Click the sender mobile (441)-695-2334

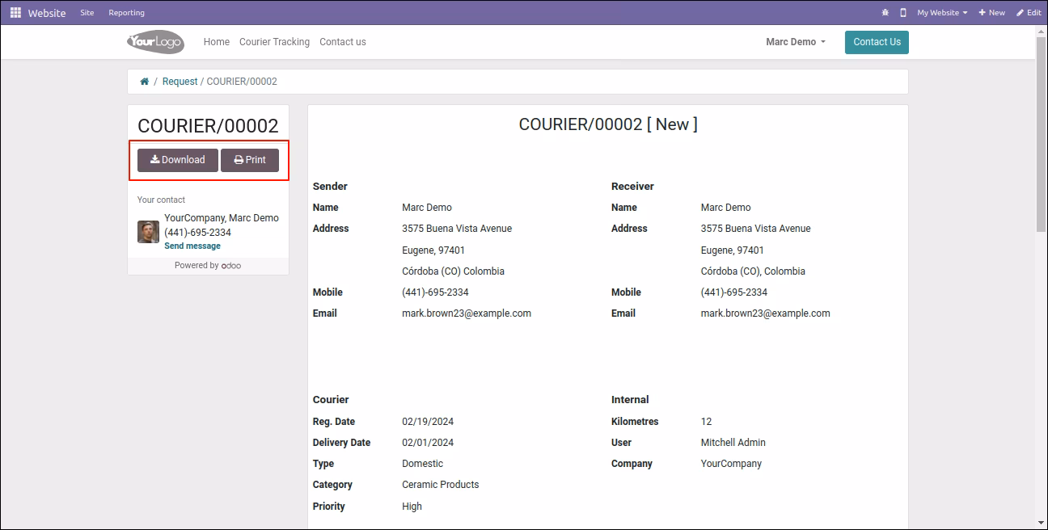[435, 292]
